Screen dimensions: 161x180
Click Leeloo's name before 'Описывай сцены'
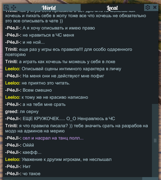(x=13, y=69)
